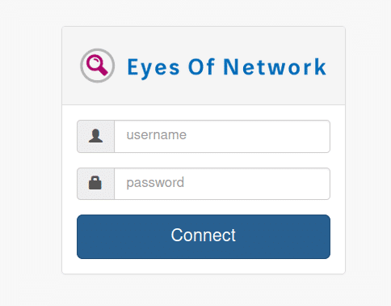This screenshot has width=391, height=306.
Task: Click the user silhouette icon
Action: point(95,136)
